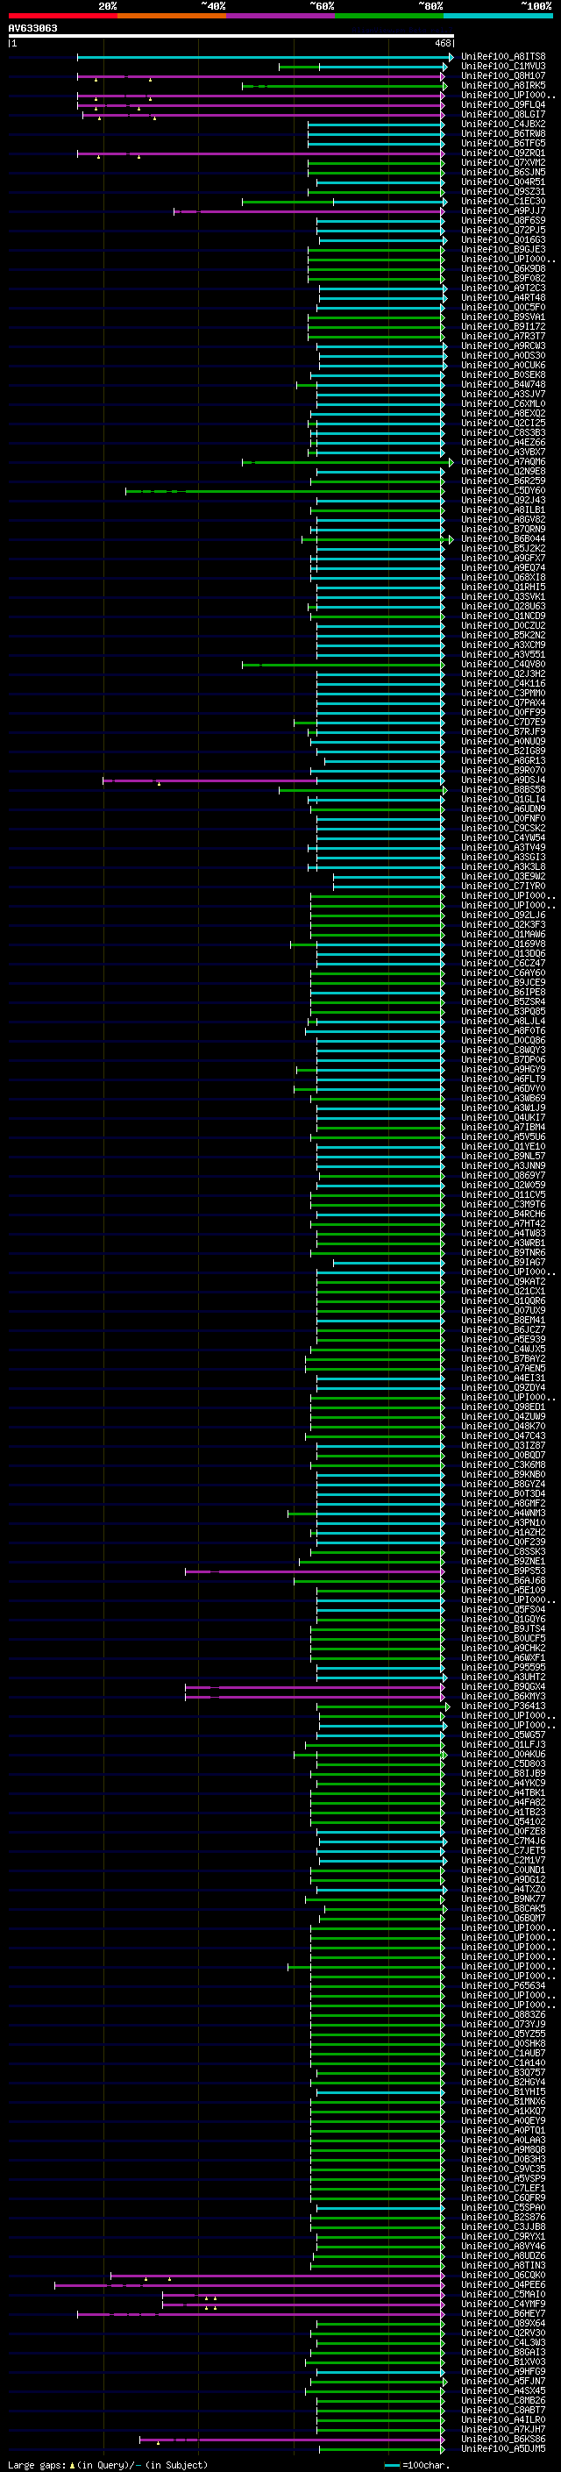Open hit UniRef100_B6KMY3
The image size is (561, 2472).
[x=502, y=1696]
